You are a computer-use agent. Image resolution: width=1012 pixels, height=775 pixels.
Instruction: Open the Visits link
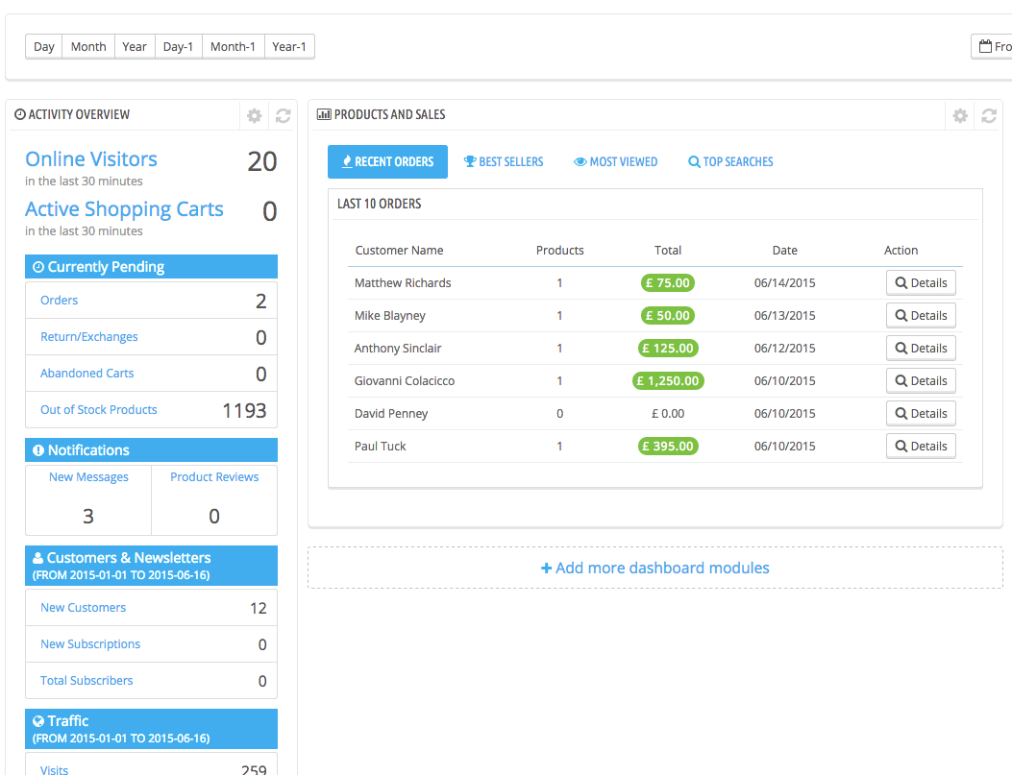click(54, 770)
